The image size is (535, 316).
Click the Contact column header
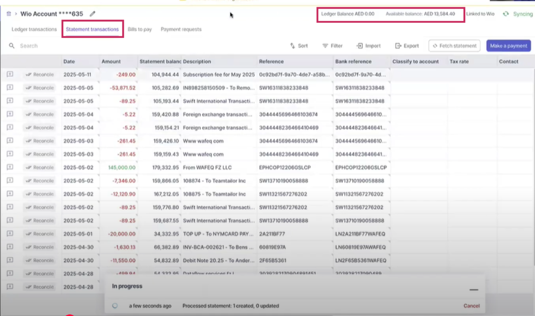[508, 61]
